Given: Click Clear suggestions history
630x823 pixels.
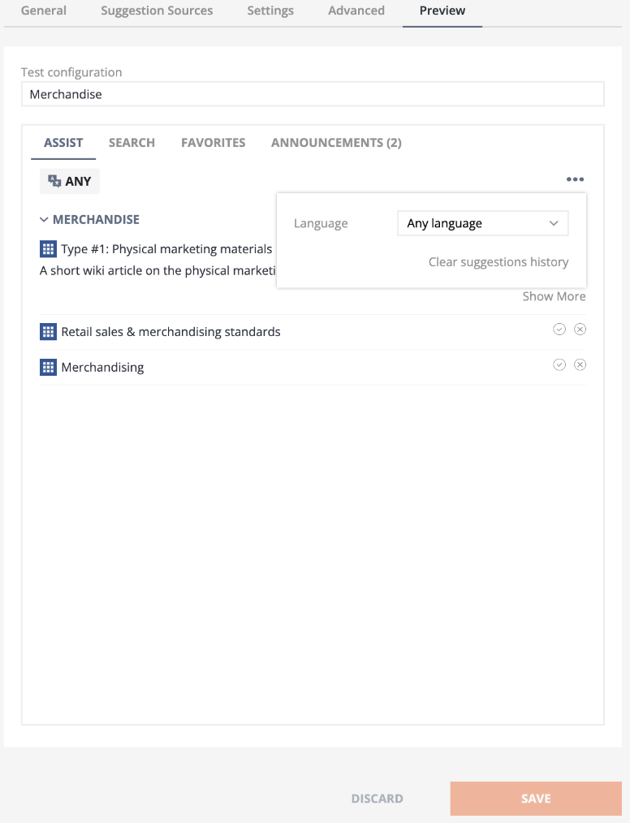Looking at the screenshot, I should point(498,262).
